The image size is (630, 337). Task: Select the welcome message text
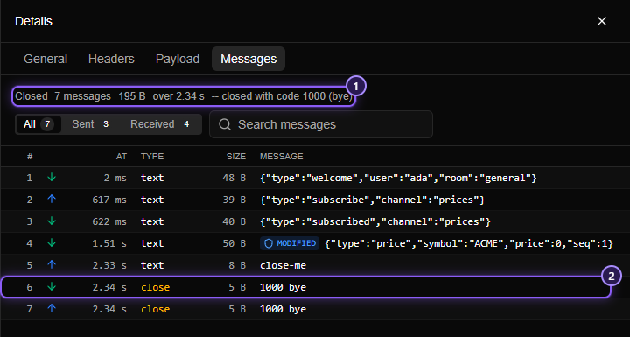398,178
